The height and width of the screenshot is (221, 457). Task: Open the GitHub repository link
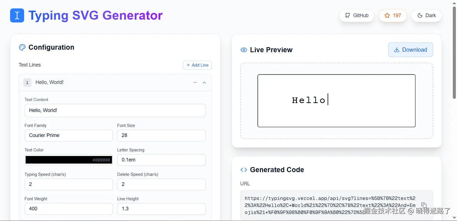[x=357, y=15]
